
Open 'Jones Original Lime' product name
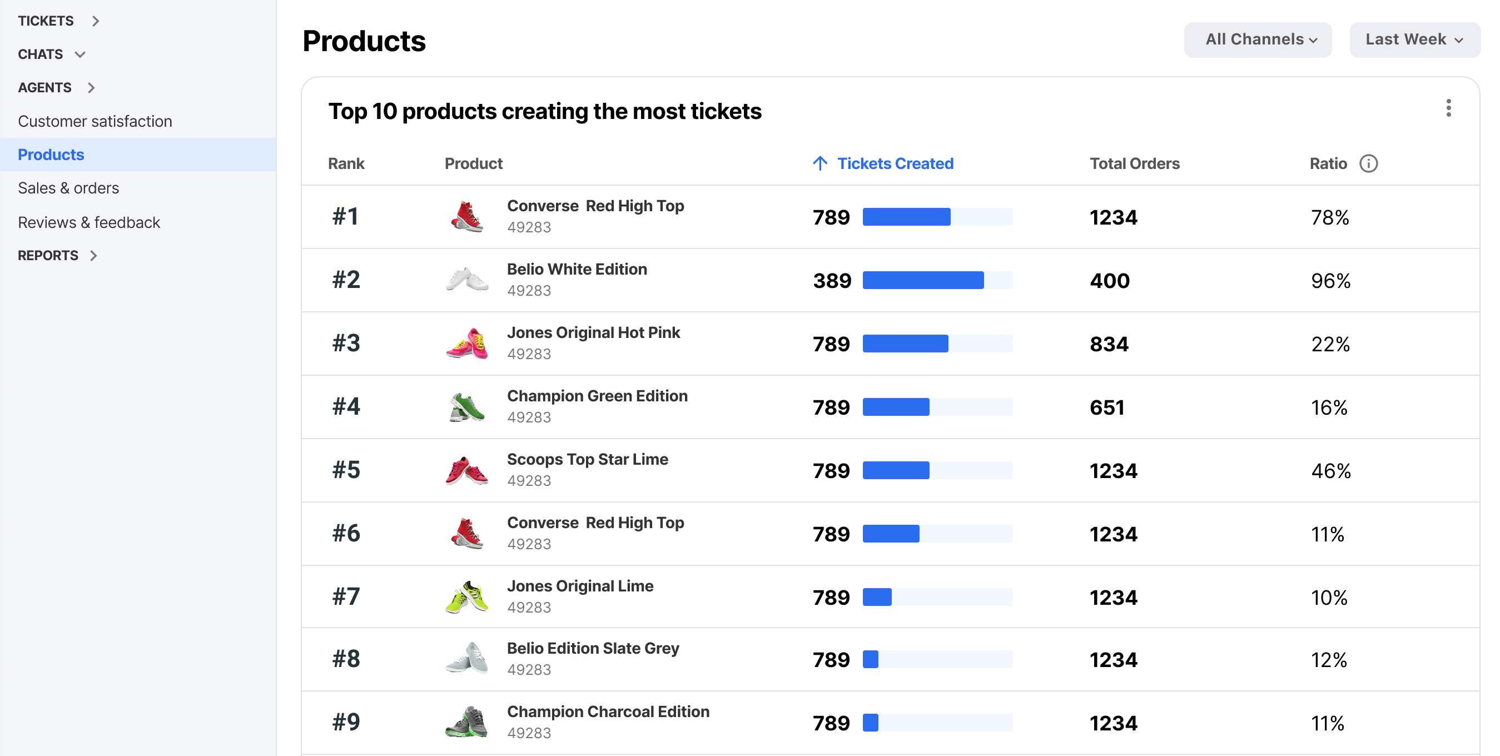(x=580, y=586)
